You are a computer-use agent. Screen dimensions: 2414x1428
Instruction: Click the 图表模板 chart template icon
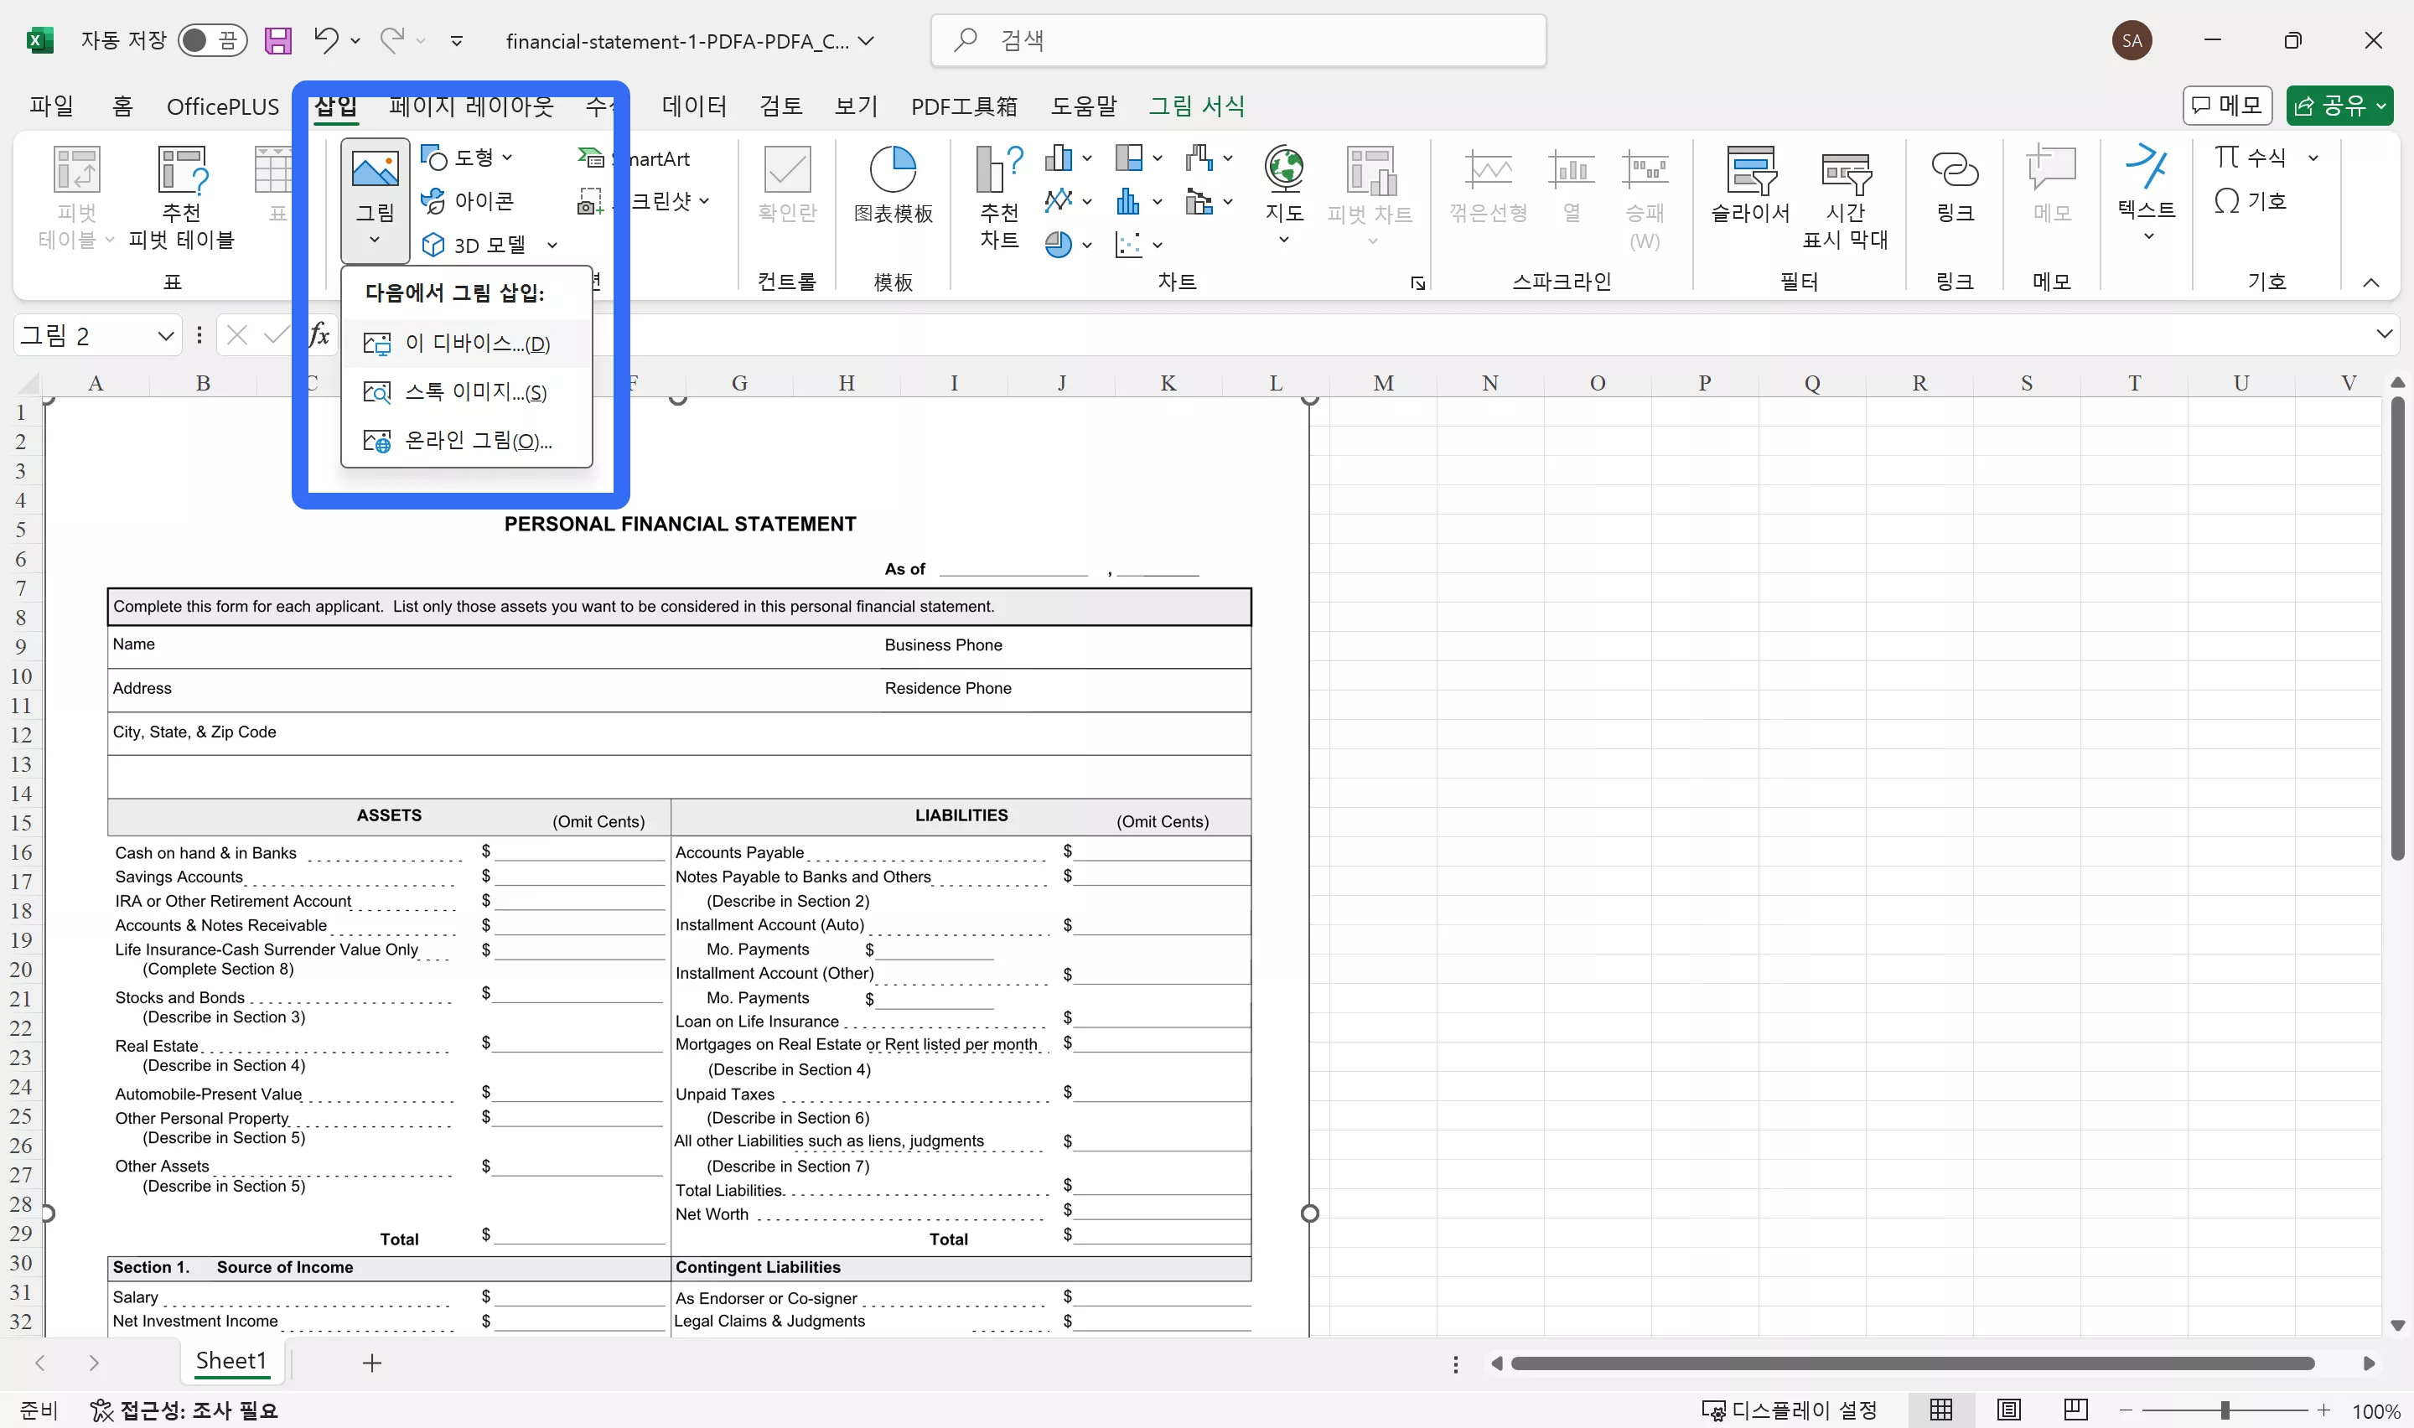point(893,184)
